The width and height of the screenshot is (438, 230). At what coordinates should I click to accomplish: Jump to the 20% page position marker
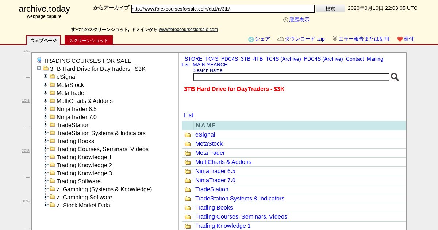tap(26, 151)
